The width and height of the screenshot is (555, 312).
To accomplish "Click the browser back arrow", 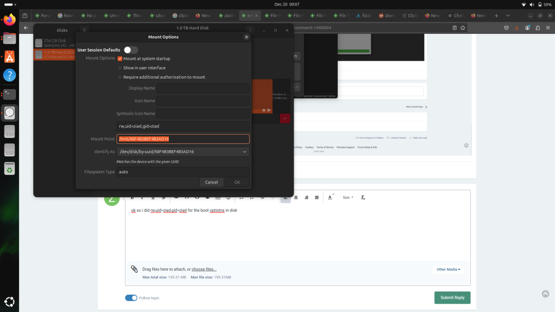I will coord(26,28).
